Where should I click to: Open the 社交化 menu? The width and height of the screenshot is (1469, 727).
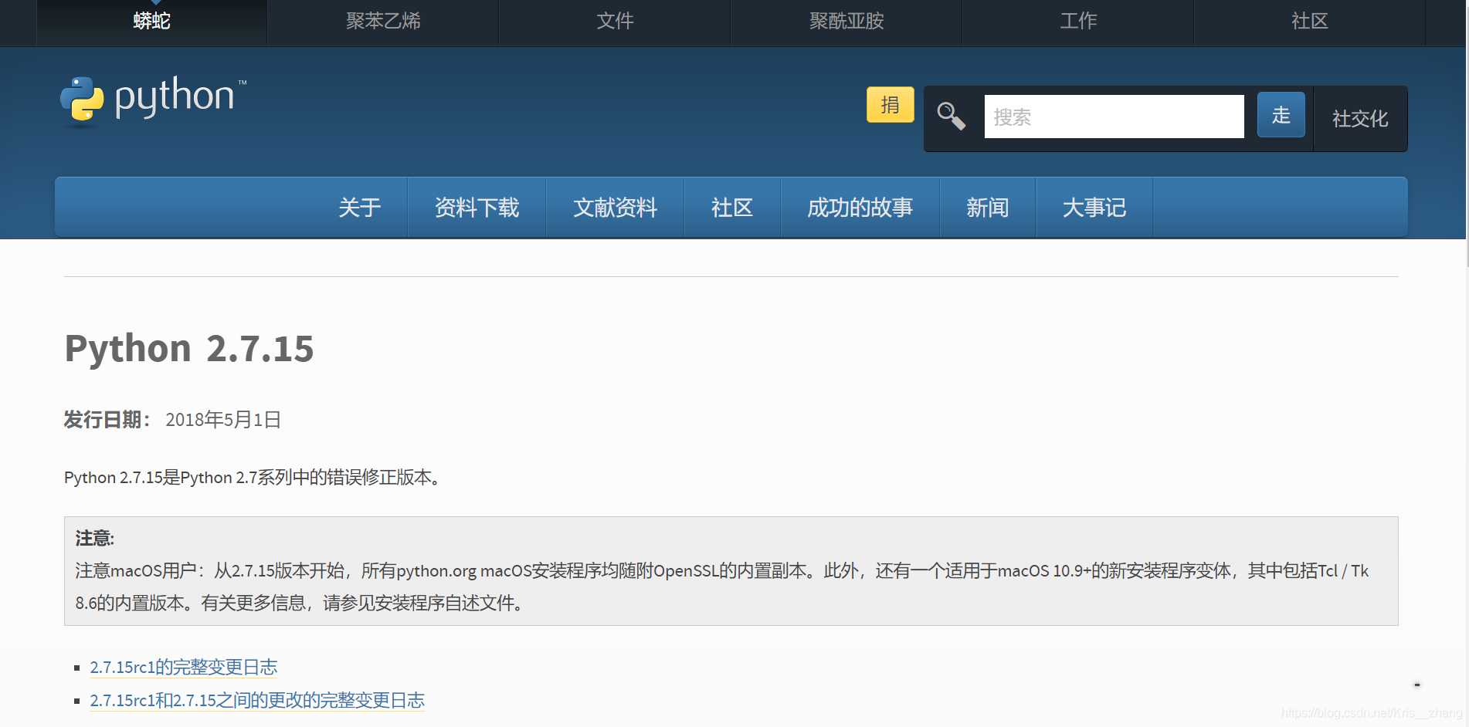coord(1360,118)
